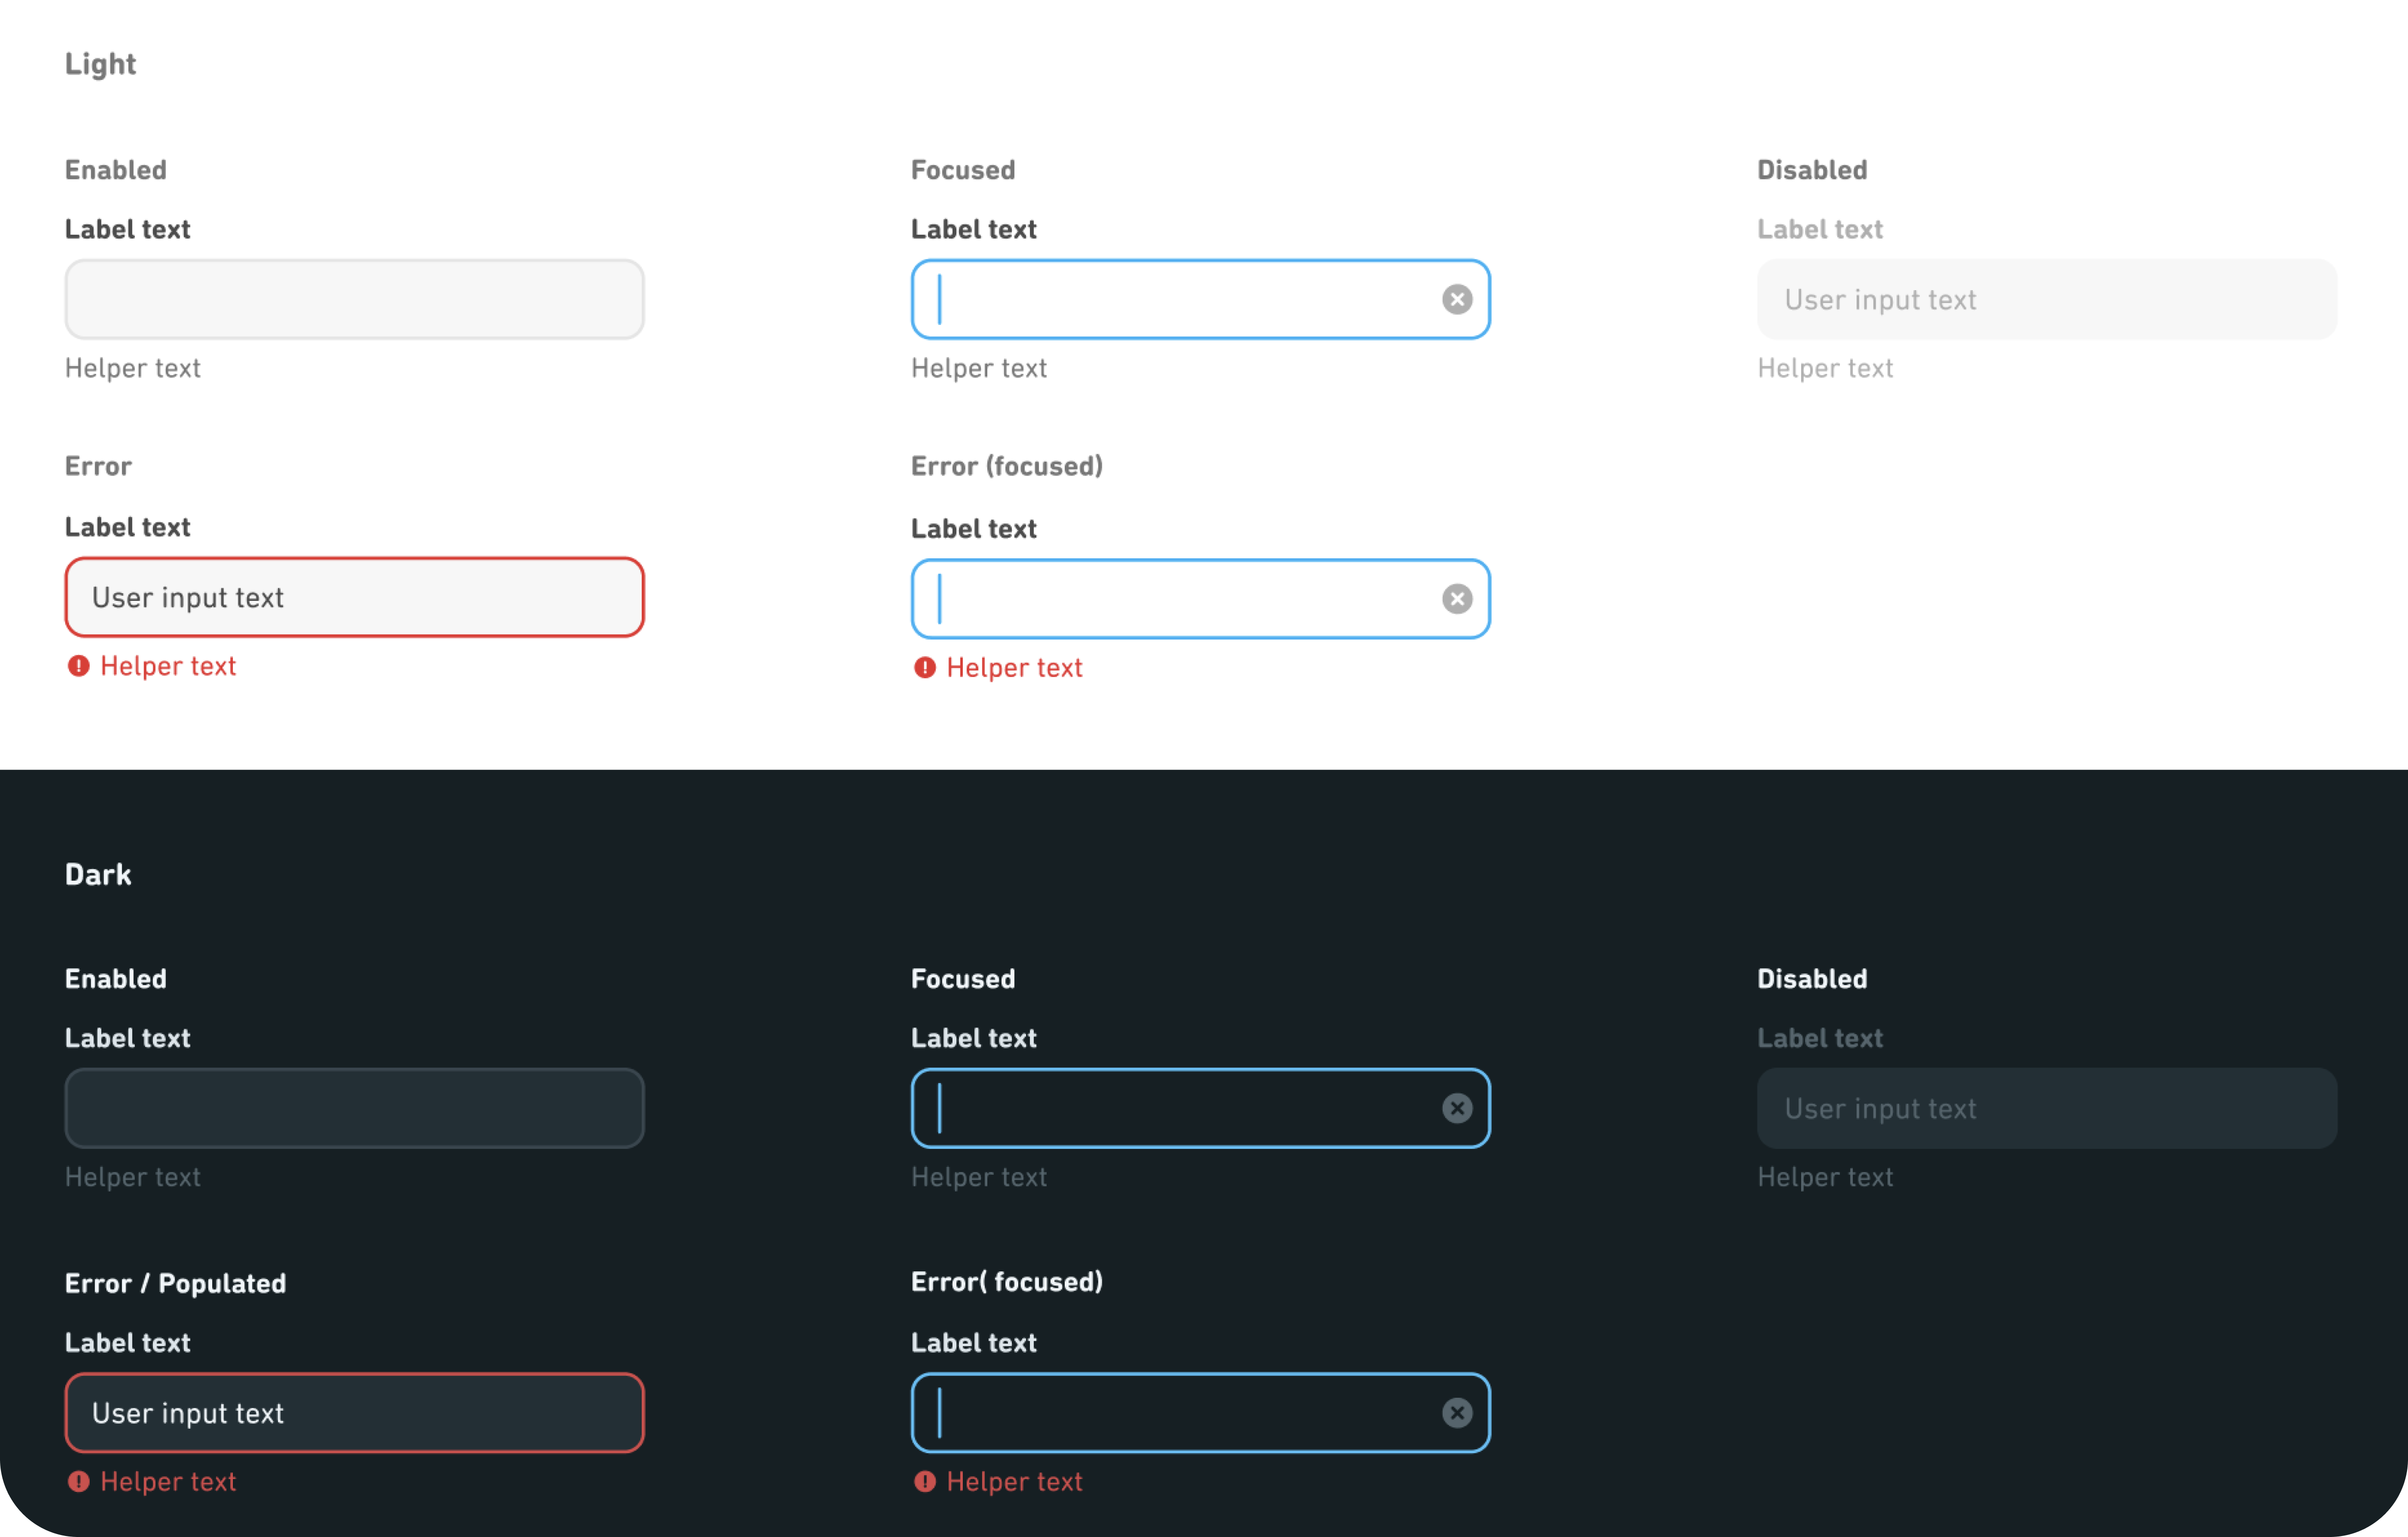Screen dimensions: 2408x1537
Task: Click the alert icon under Dark Error( focused) field
Action: coord(925,1481)
